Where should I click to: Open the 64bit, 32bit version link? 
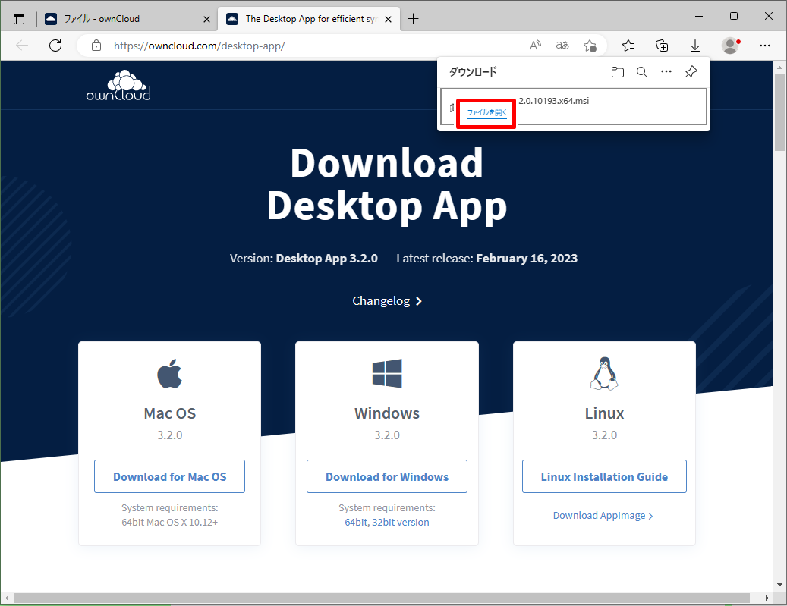point(387,523)
